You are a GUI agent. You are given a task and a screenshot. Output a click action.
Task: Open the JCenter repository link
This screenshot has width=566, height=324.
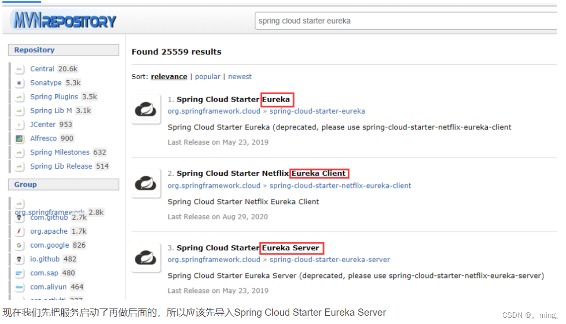tap(43, 125)
